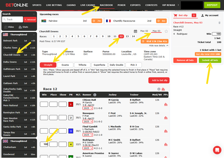224x158 pixels.
Task: View Final Gambit past performances chart icon
Action: [x=166, y=131]
